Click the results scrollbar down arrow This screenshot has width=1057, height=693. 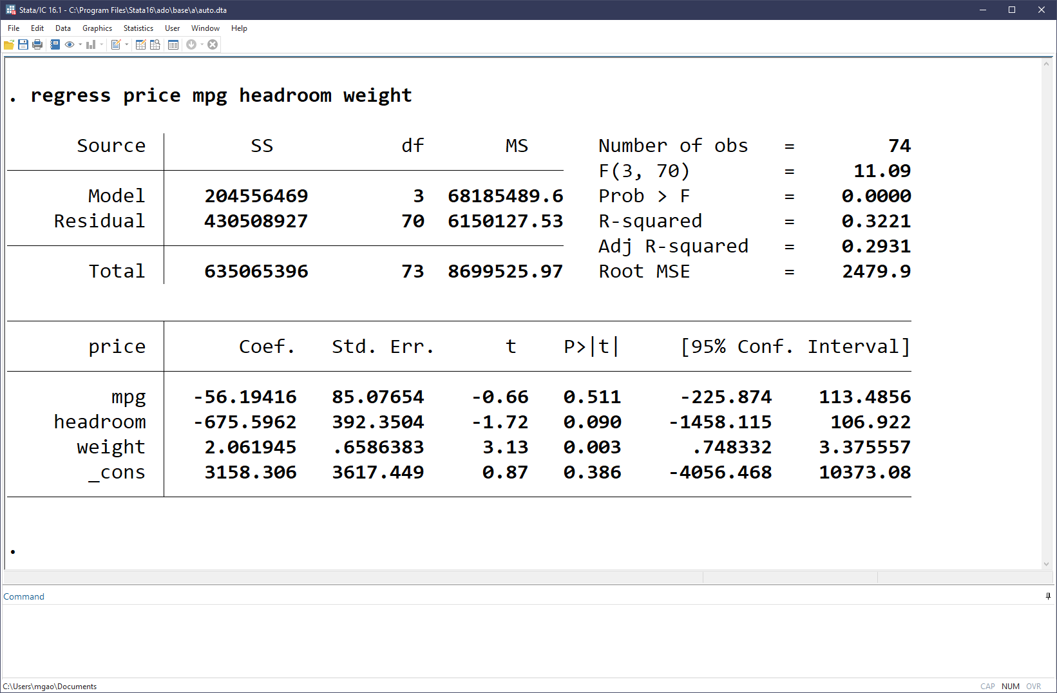pyautogui.click(x=1046, y=564)
